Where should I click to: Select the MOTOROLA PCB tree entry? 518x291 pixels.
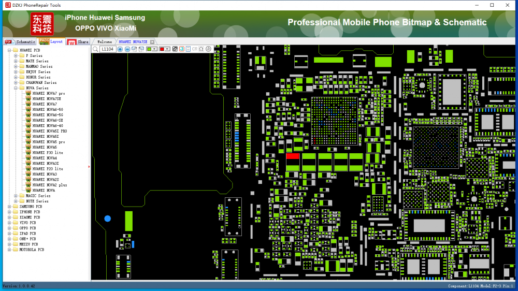coord(32,250)
